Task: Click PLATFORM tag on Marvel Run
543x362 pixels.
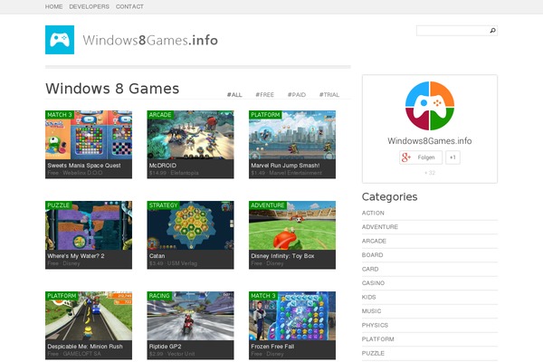Action: coord(265,115)
